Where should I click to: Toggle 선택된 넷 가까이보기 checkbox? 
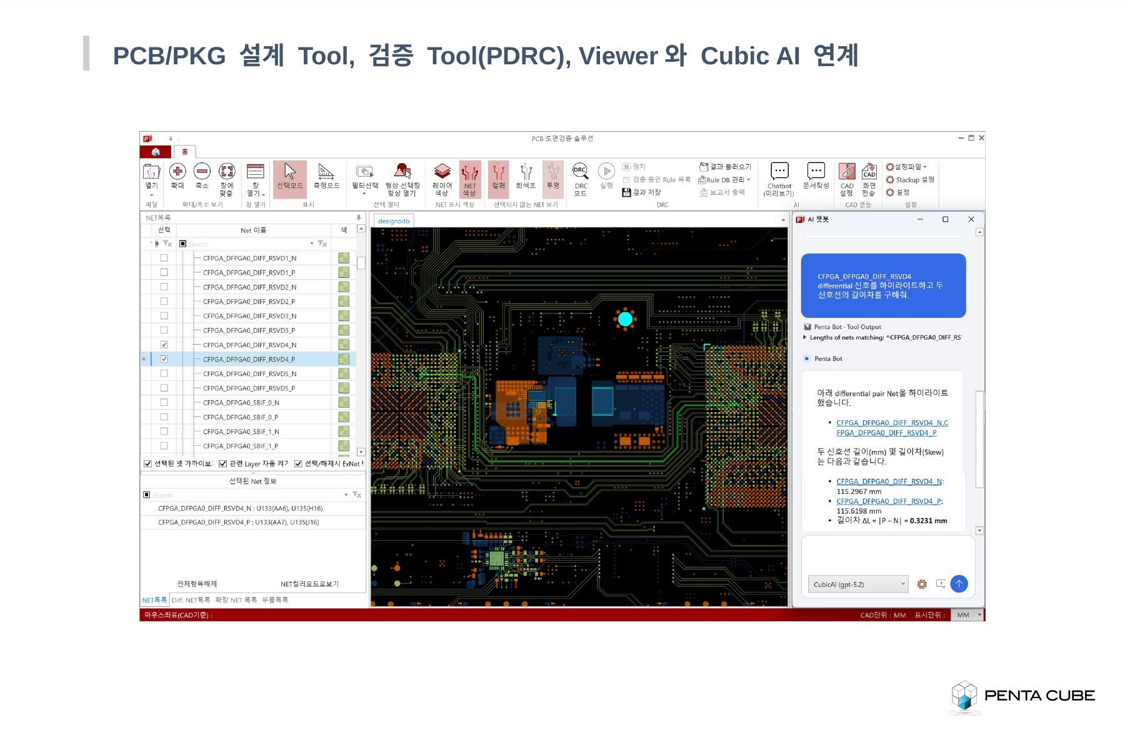pyautogui.click(x=147, y=463)
